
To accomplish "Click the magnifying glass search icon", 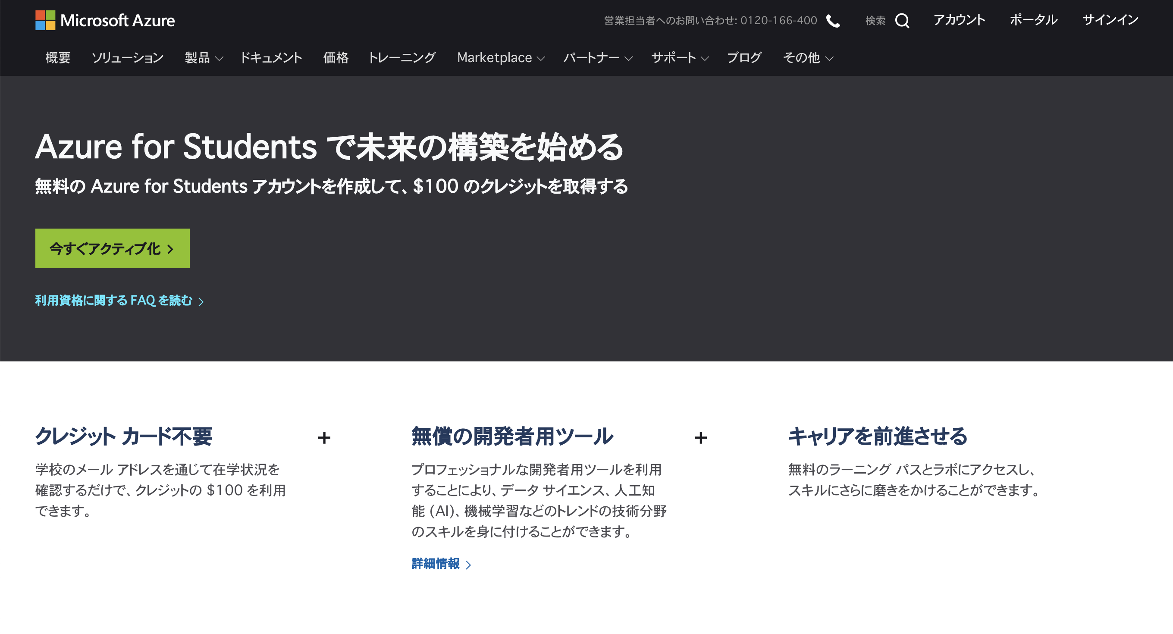I will coord(902,21).
